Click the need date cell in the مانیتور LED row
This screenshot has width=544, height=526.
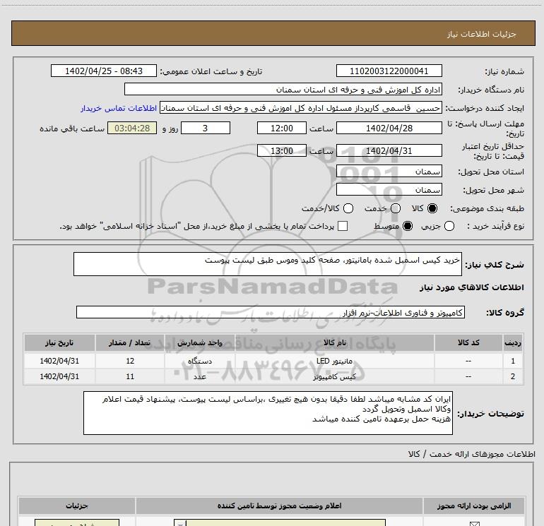coord(59,361)
